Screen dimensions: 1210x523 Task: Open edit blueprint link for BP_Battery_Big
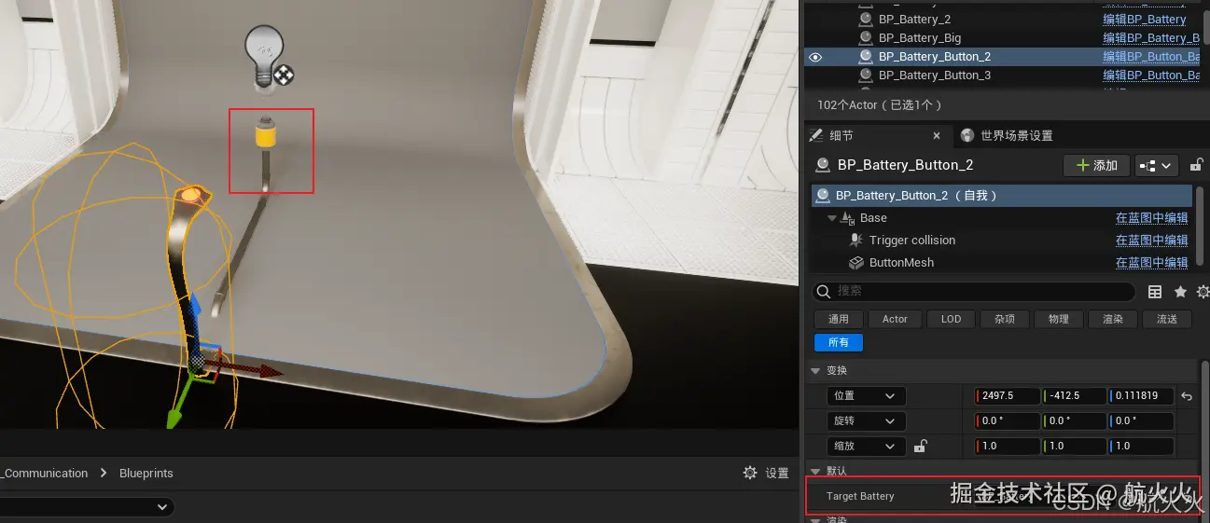pyautogui.click(x=1151, y=38)
